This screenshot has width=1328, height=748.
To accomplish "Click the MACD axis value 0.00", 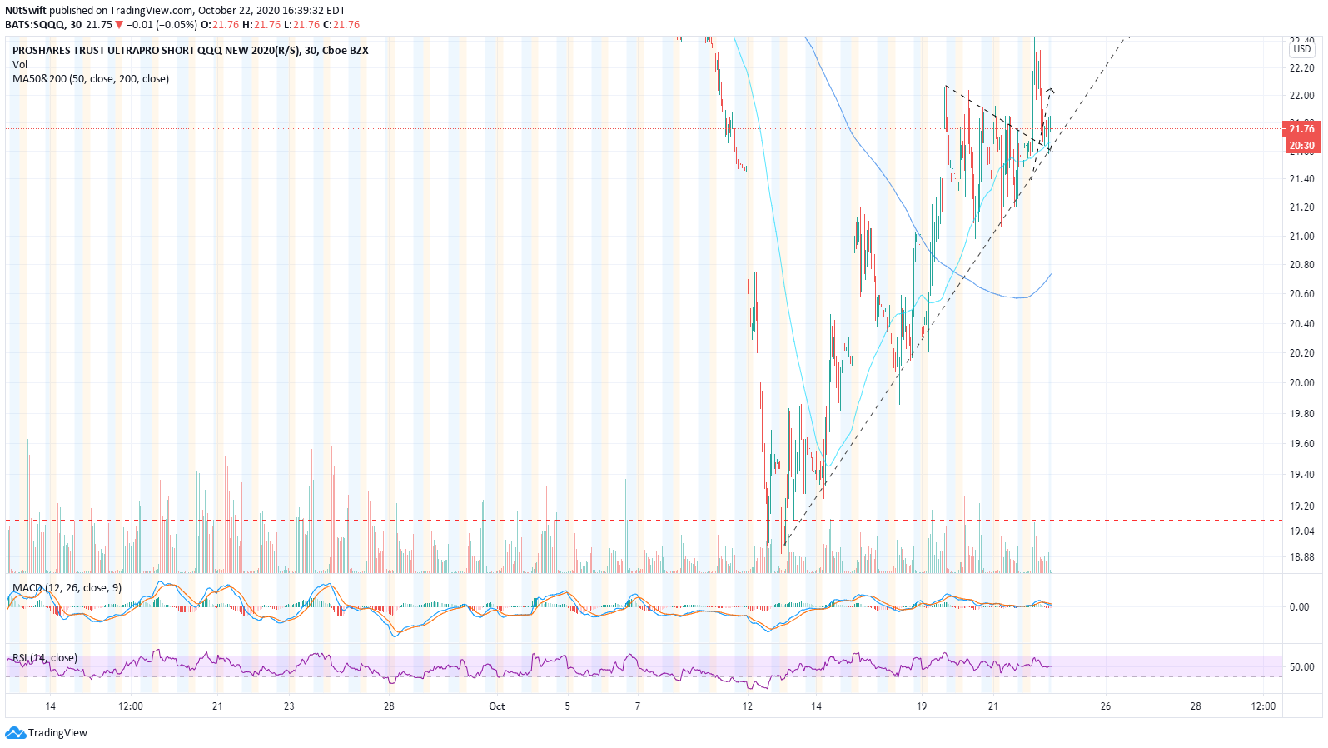I will coord(1299,607).
